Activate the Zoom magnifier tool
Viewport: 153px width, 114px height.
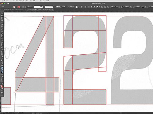click(2, 81)
